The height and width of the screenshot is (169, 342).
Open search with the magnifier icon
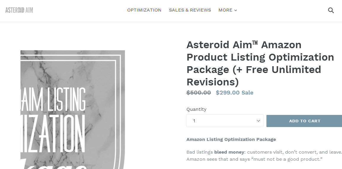(x=331, y=10)
